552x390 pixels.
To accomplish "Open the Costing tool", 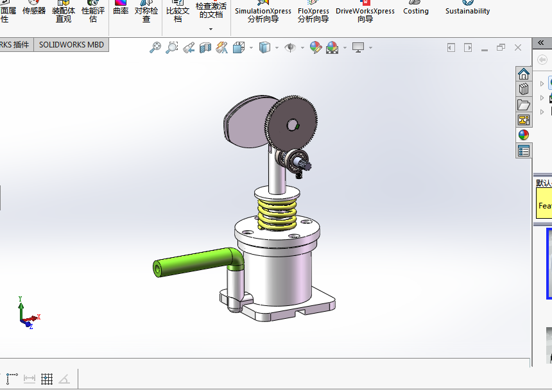I will pos(416,9).
